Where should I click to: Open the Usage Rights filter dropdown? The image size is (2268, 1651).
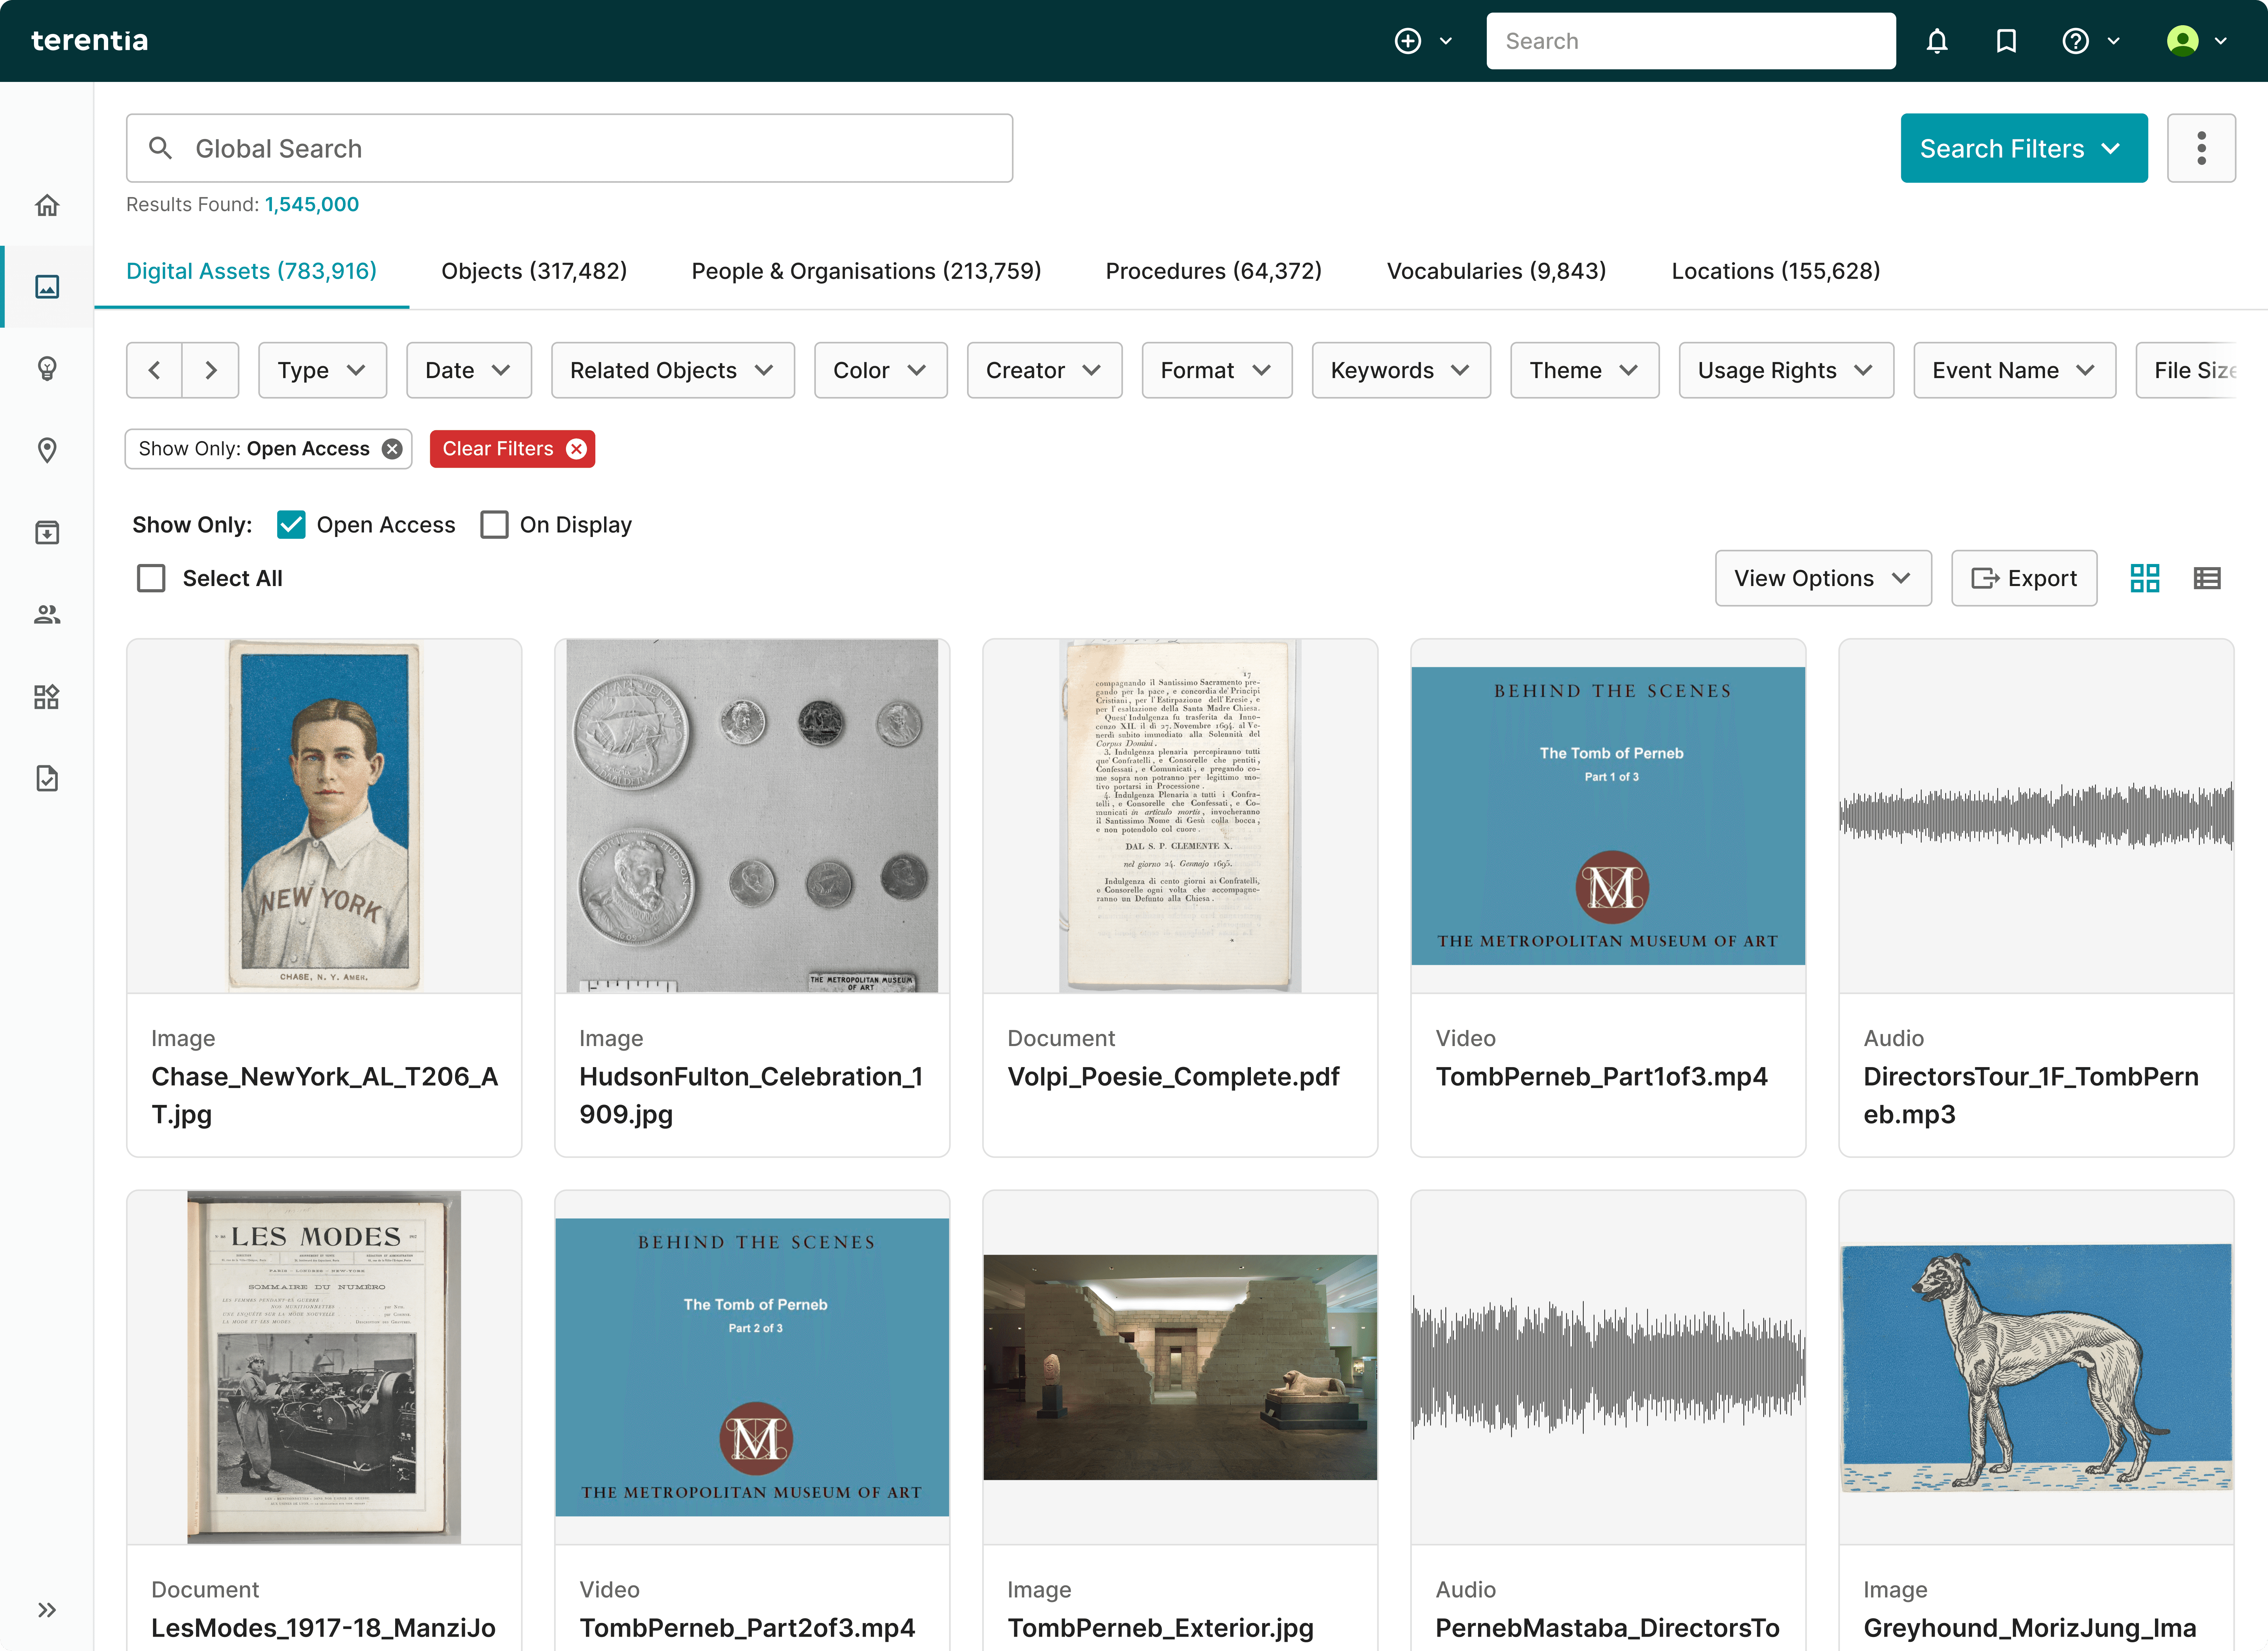point(1786,370)
